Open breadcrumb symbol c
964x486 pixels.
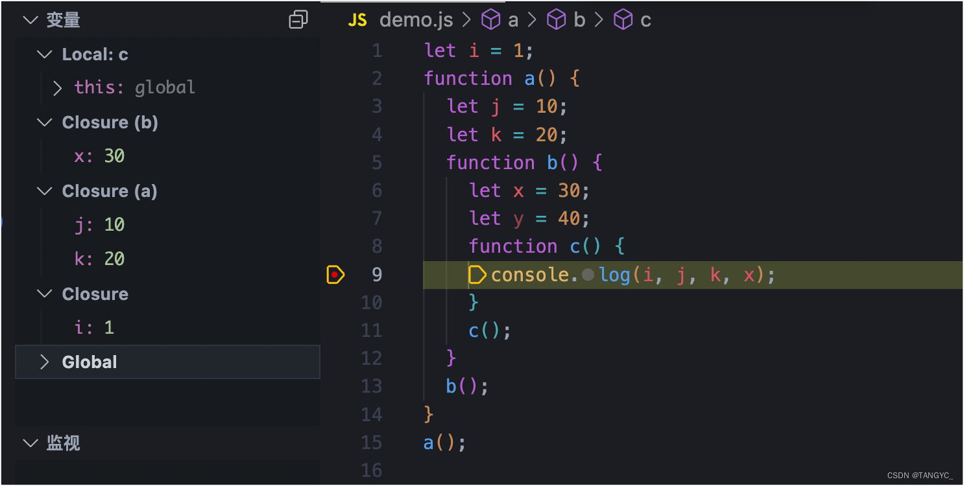point(645,20)
